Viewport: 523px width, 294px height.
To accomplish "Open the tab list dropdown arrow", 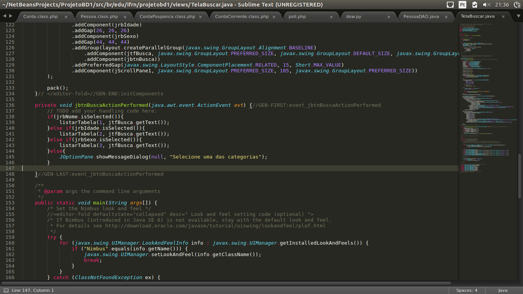I will click(518, 16).
